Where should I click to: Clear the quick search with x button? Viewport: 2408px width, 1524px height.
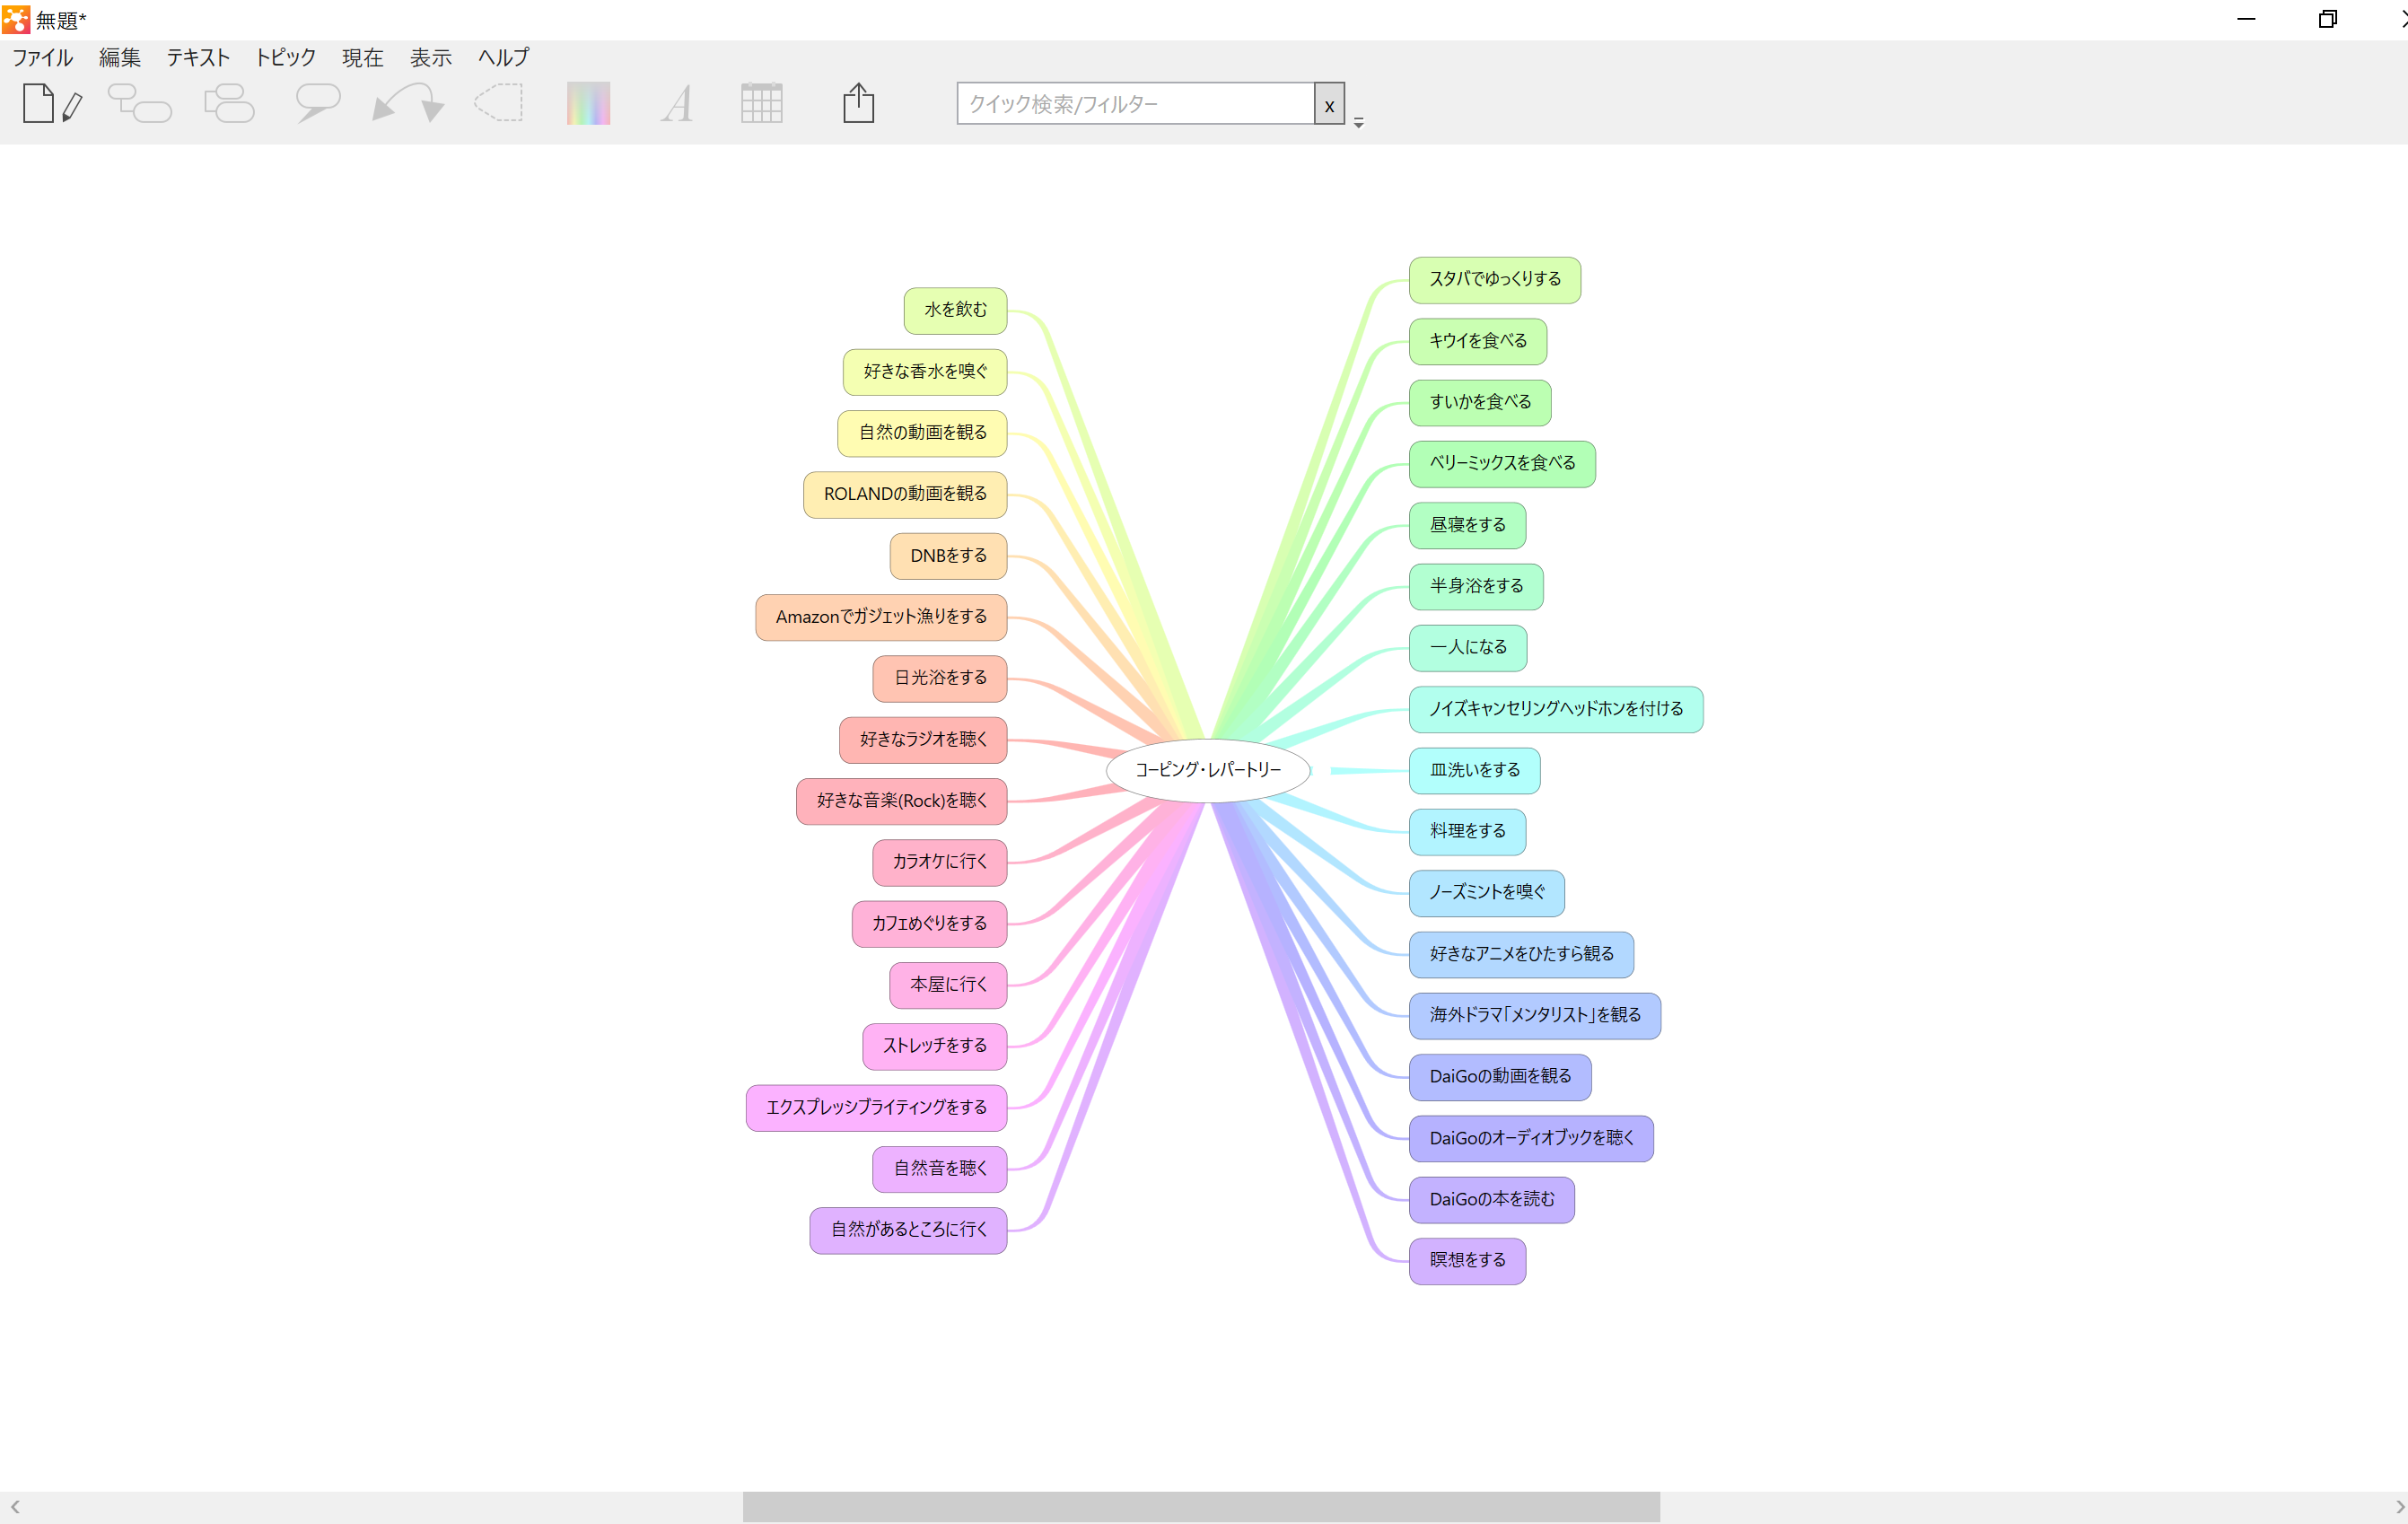(1329, 105)
